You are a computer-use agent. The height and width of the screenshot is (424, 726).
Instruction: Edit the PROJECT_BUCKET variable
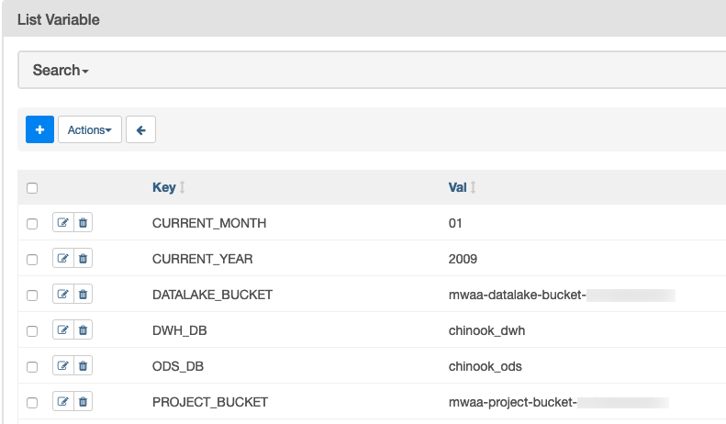click(63, 401)
